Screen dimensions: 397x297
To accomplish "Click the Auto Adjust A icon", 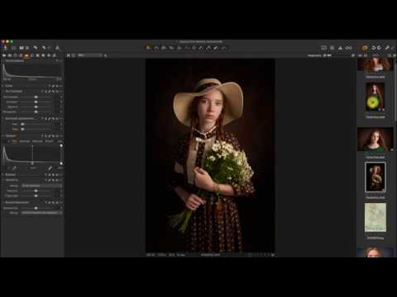I will coord(57,48).
